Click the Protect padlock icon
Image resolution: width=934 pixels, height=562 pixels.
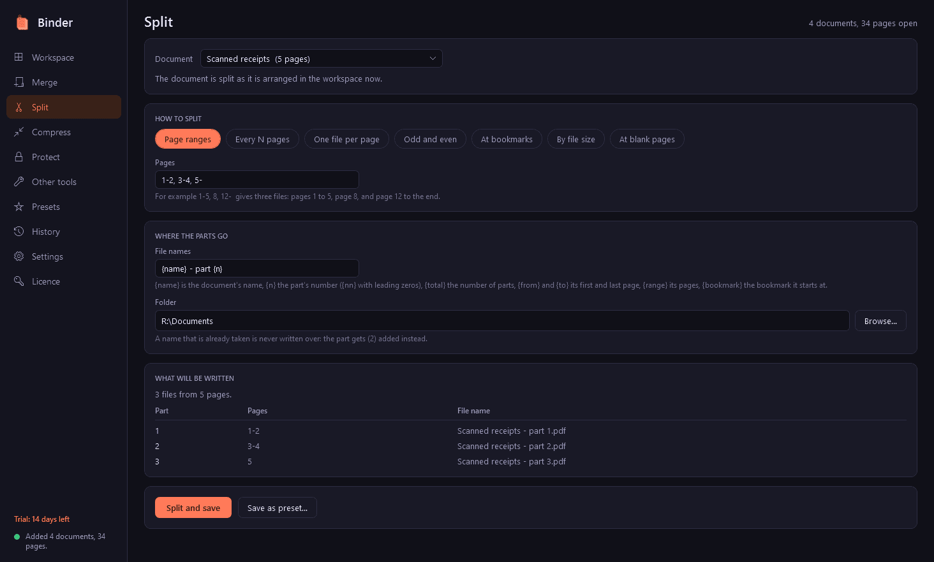click(x=19, y=157)
